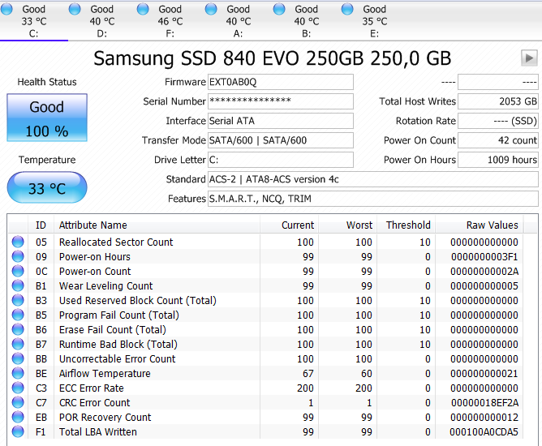Click status orb for Power-on Count row
Image resolution: width=542 pixels, height=446 pixels.
point(18,271)
